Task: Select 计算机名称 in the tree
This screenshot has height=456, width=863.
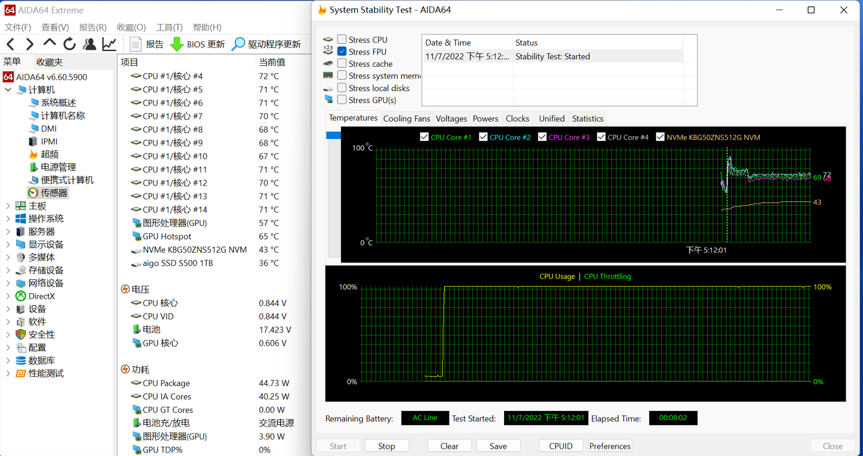Action: 62,116
